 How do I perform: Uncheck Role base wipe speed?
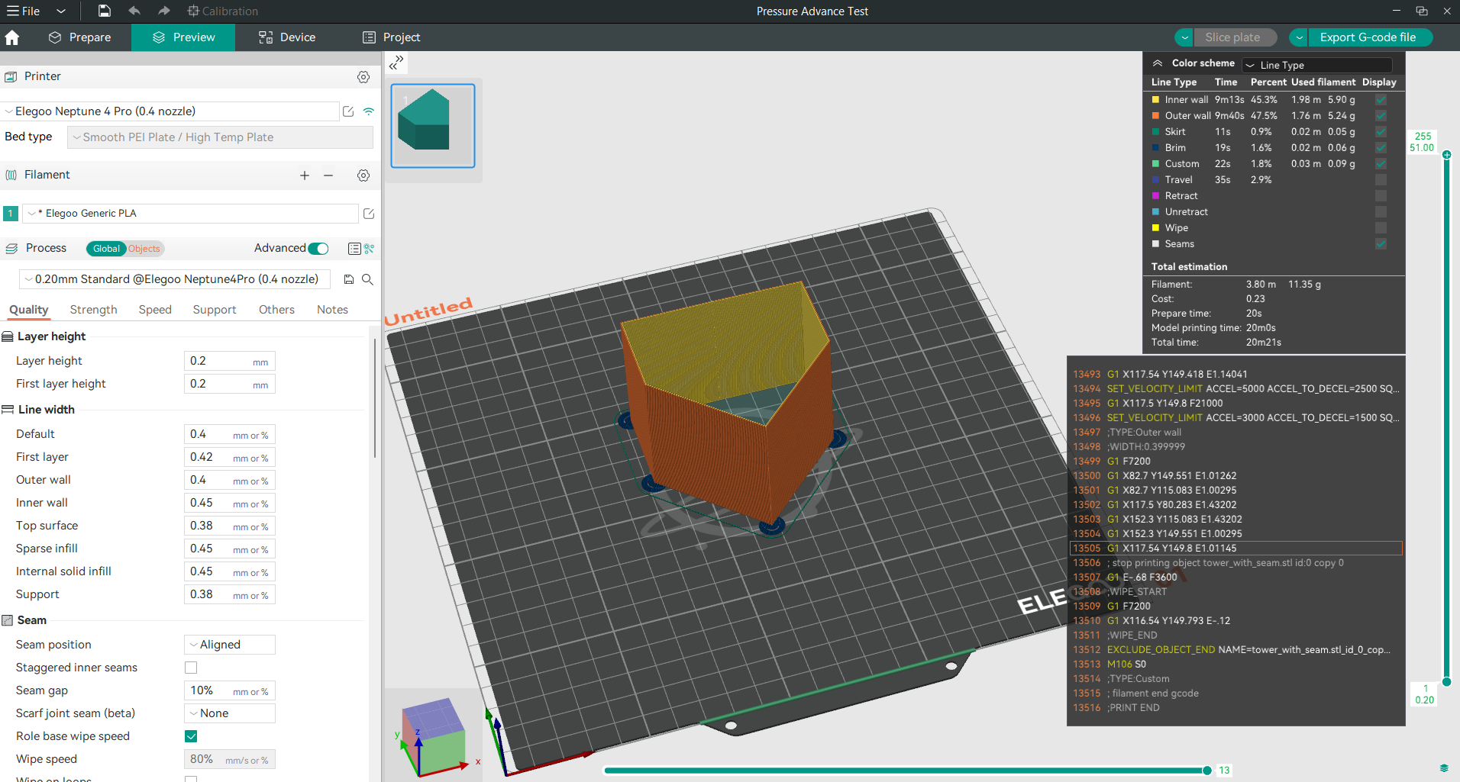point(191,736)
